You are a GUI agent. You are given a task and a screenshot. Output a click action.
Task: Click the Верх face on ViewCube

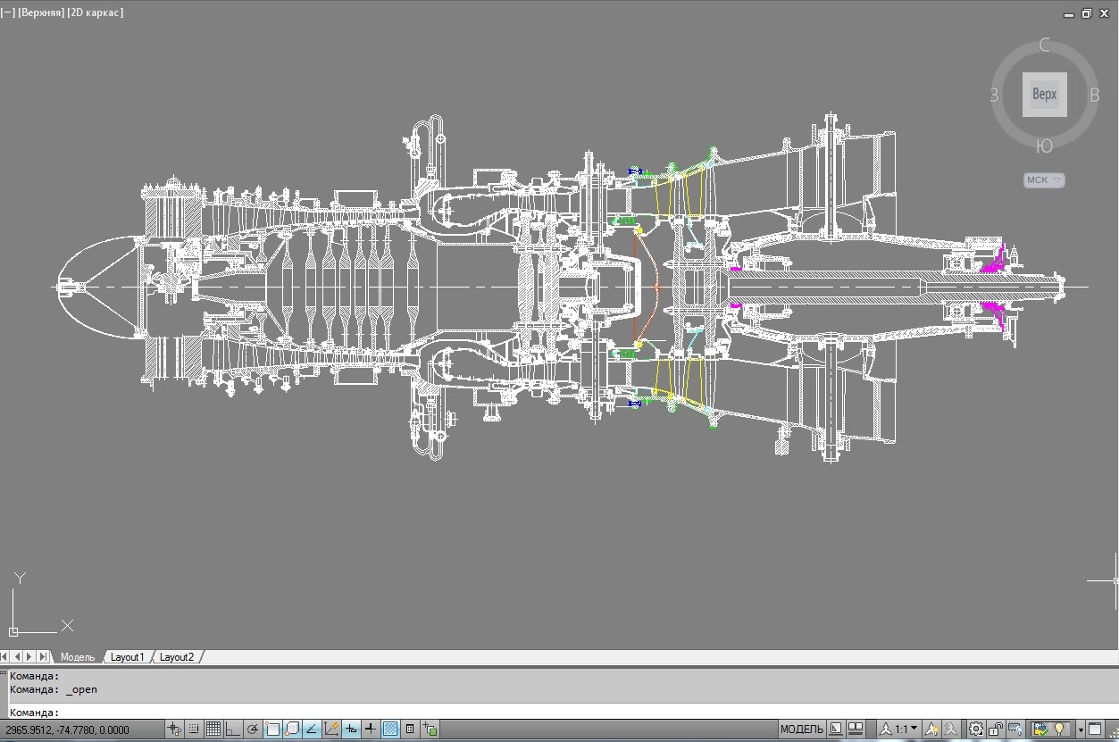tap(1045, 94)
